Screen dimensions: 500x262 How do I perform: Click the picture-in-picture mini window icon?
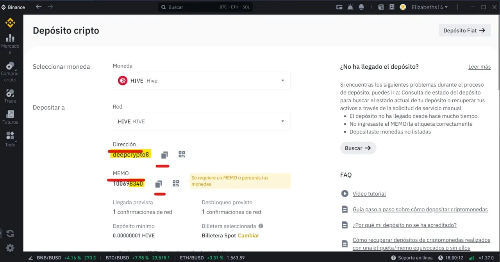click(339, 7)
